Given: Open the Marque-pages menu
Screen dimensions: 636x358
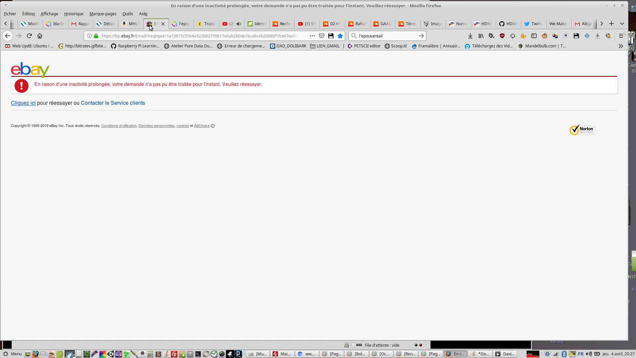Looking at the screenshot, I should point(103,14).
